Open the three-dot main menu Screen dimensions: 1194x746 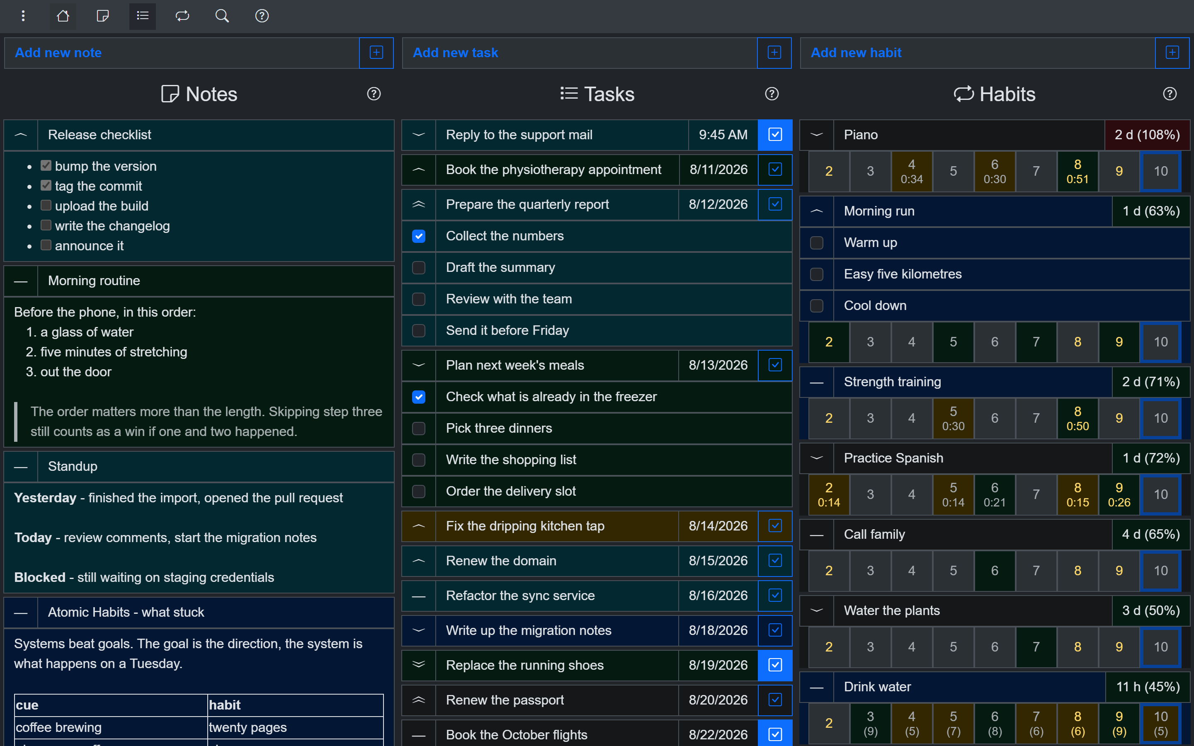click(x=23, y=16)
